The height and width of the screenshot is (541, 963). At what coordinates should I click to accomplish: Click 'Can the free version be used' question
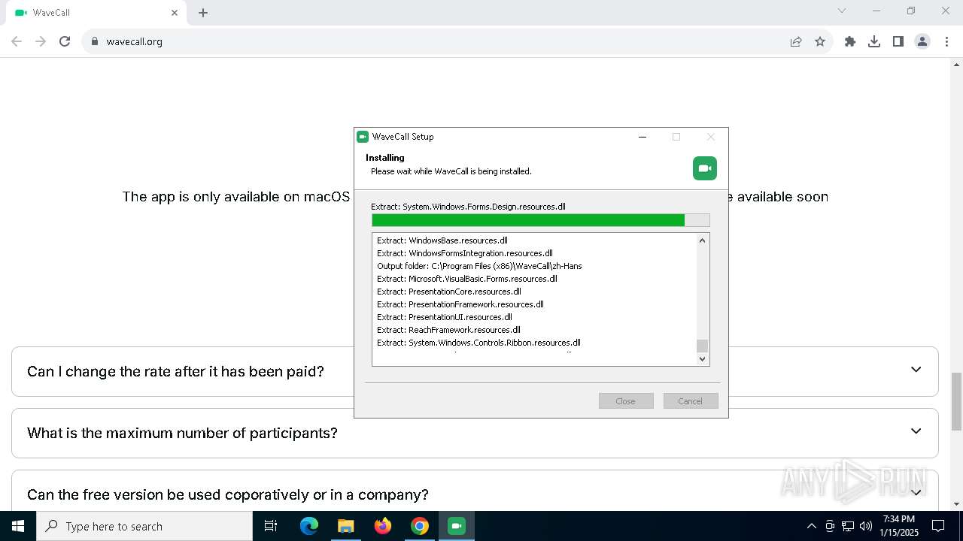[228, 494]
